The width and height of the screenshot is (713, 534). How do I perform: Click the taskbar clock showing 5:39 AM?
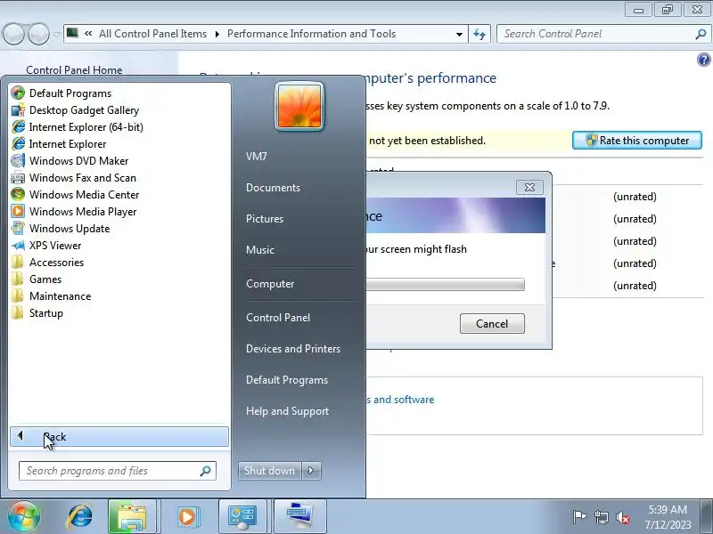click(668, 517)
